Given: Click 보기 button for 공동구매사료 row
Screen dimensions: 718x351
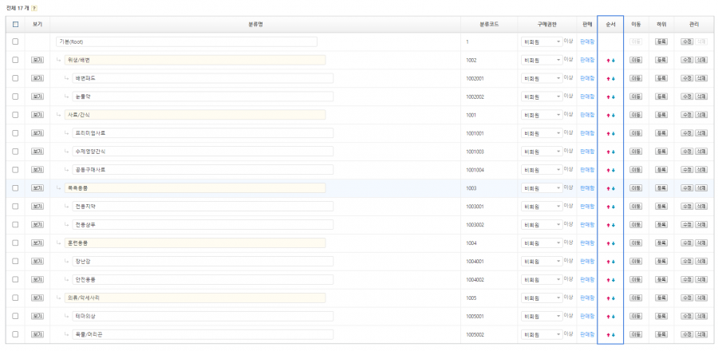Looking at the screenshot, I should (x=37, y=170).
